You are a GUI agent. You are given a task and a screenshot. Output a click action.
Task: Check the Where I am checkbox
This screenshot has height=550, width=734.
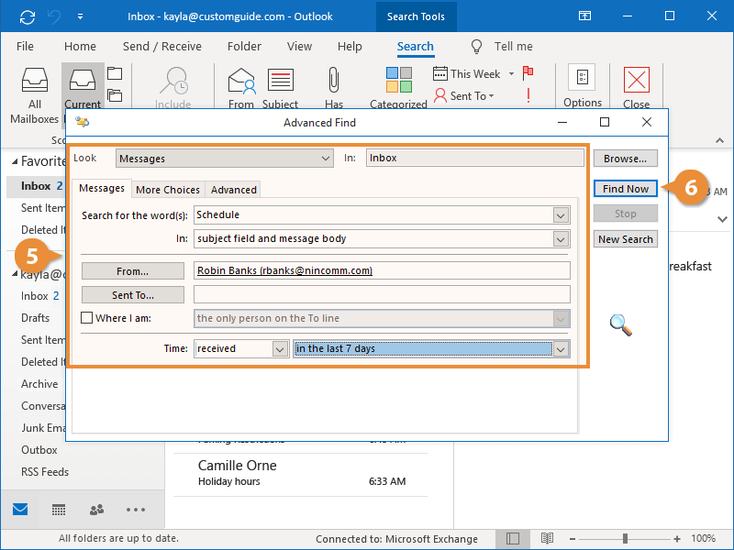pyautogui.click(x=86, y=318)
